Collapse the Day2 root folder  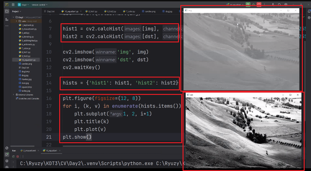[14, 17]
